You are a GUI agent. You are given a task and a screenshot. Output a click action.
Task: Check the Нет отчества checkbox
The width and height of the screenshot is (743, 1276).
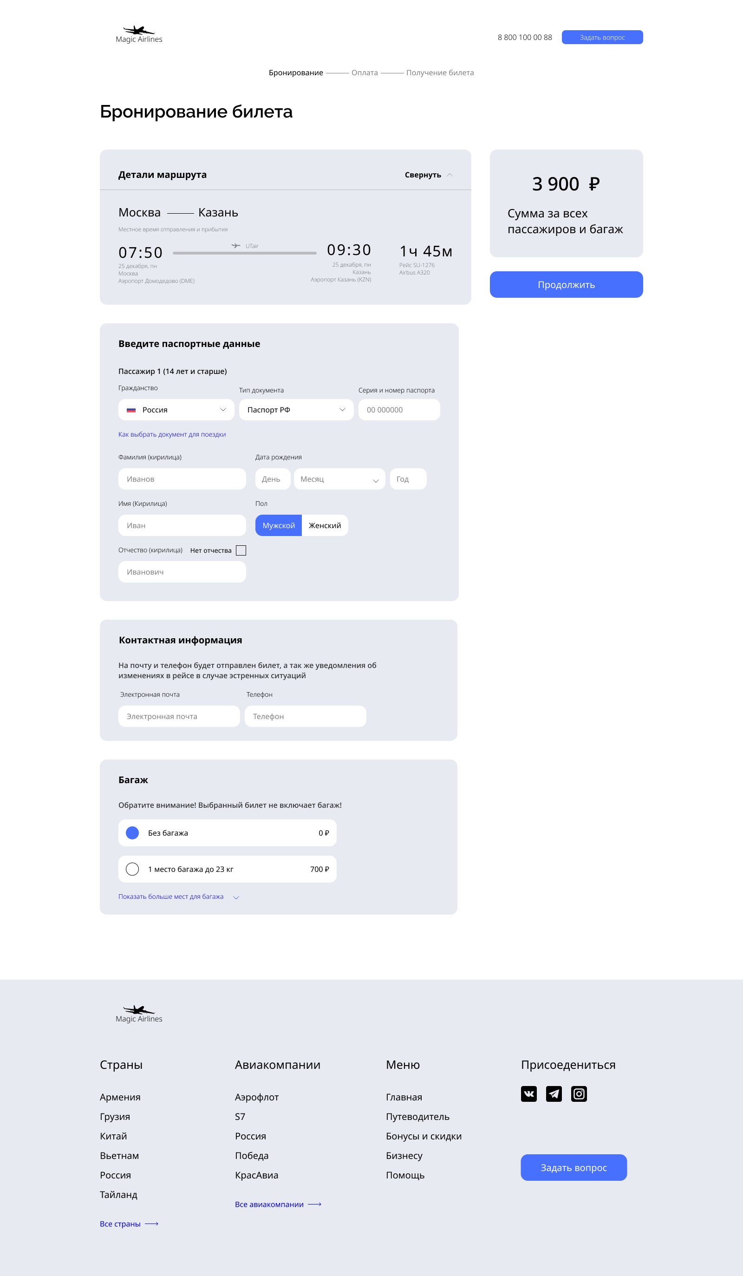point(241,550)
